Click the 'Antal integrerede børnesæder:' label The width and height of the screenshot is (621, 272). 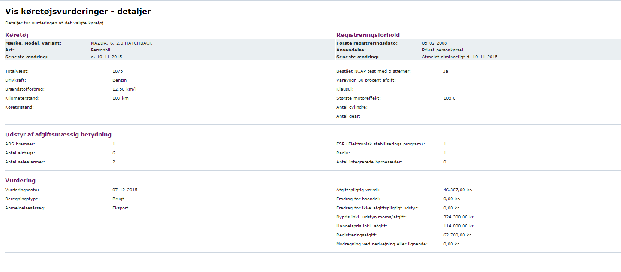coord(369,162)
